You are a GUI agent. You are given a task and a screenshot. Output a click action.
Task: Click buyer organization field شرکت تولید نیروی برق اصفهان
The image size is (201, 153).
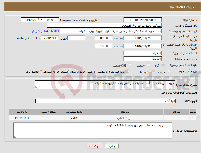104,26
